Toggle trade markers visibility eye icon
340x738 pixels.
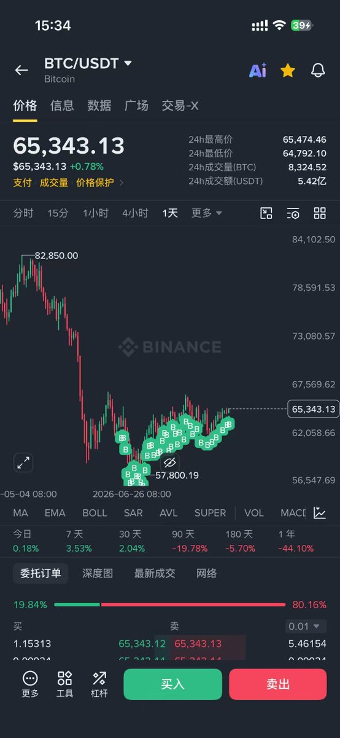point(170,462)
